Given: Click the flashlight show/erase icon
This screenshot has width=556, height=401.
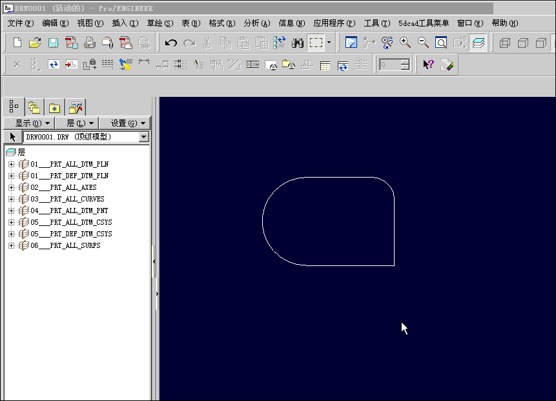Looking at the screenshot, I should (x=125, y=65).
